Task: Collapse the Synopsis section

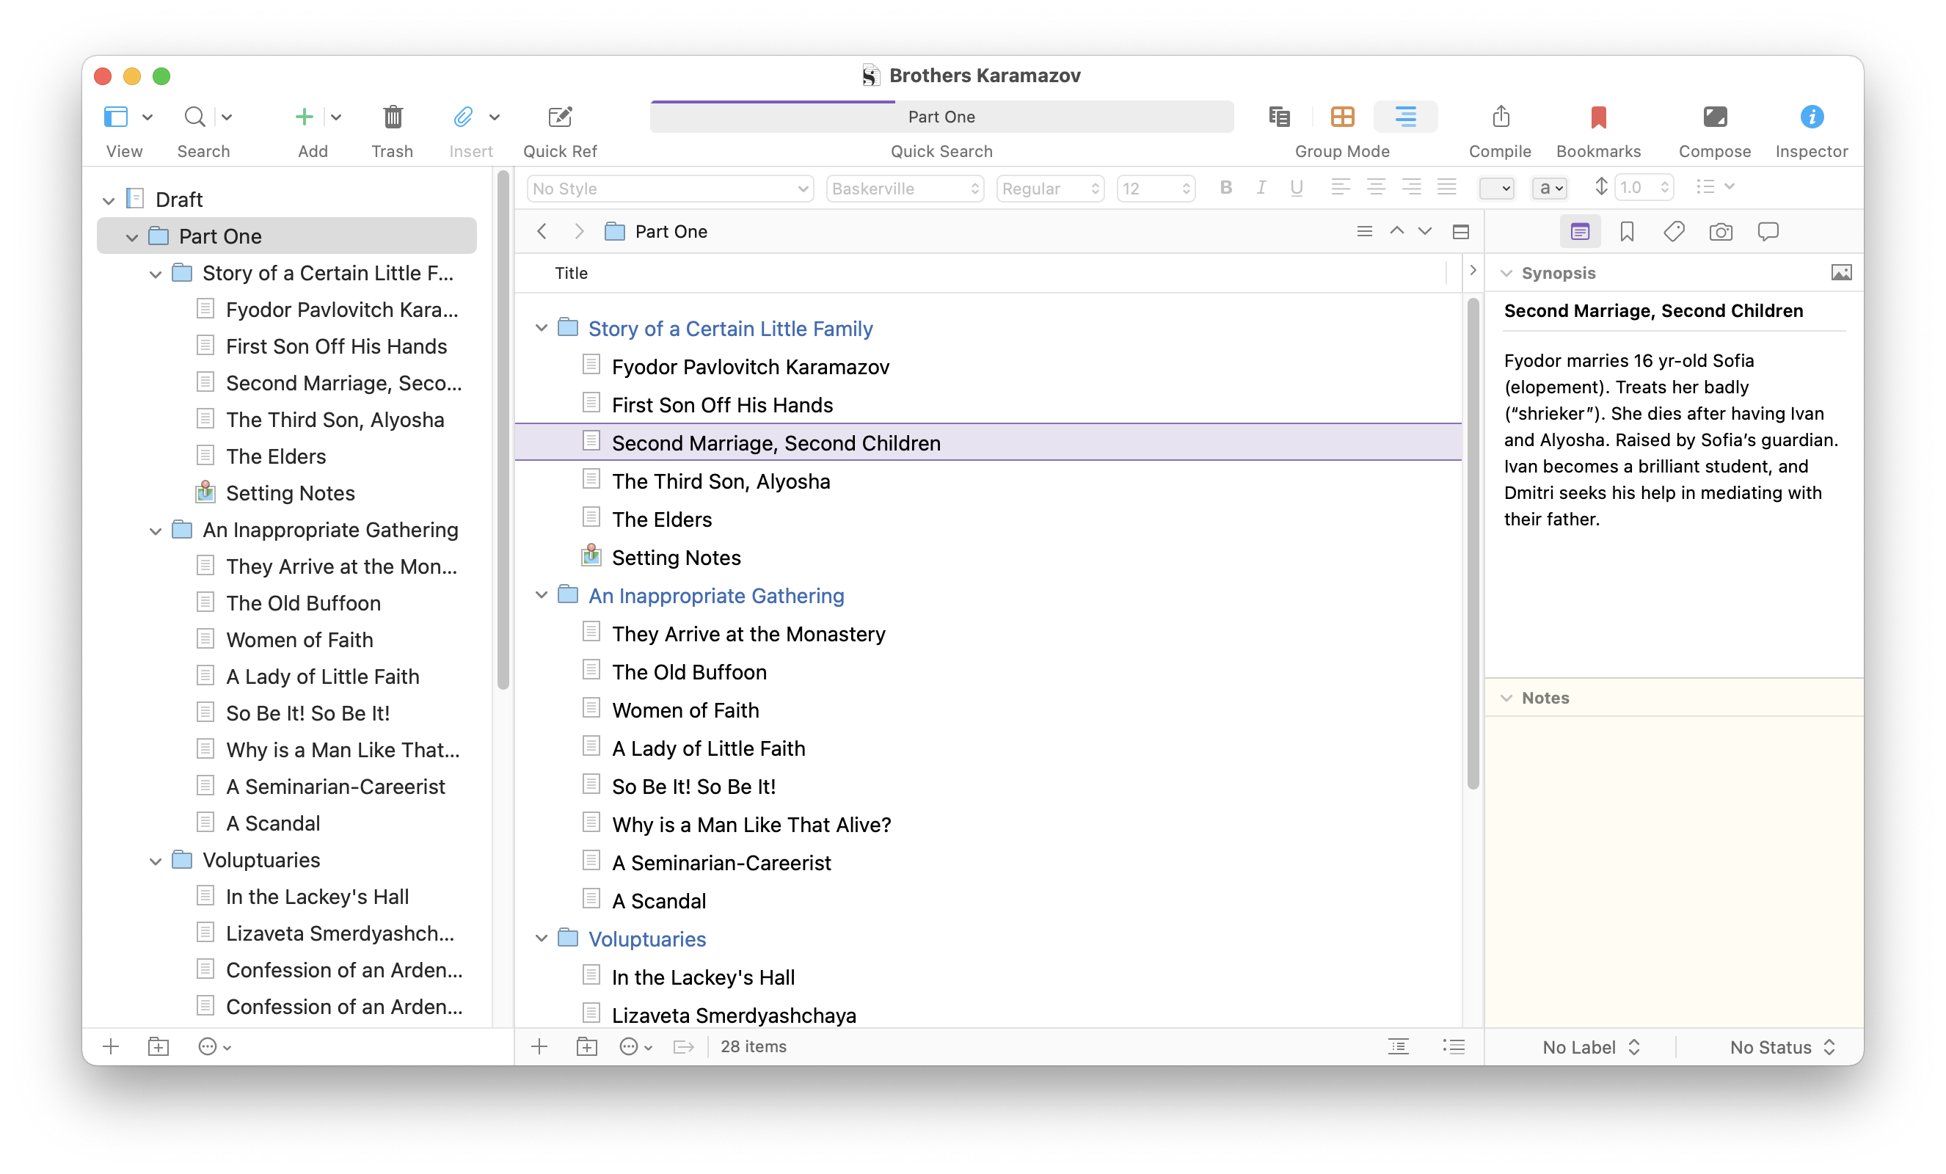Action: tap(1506, 274)
